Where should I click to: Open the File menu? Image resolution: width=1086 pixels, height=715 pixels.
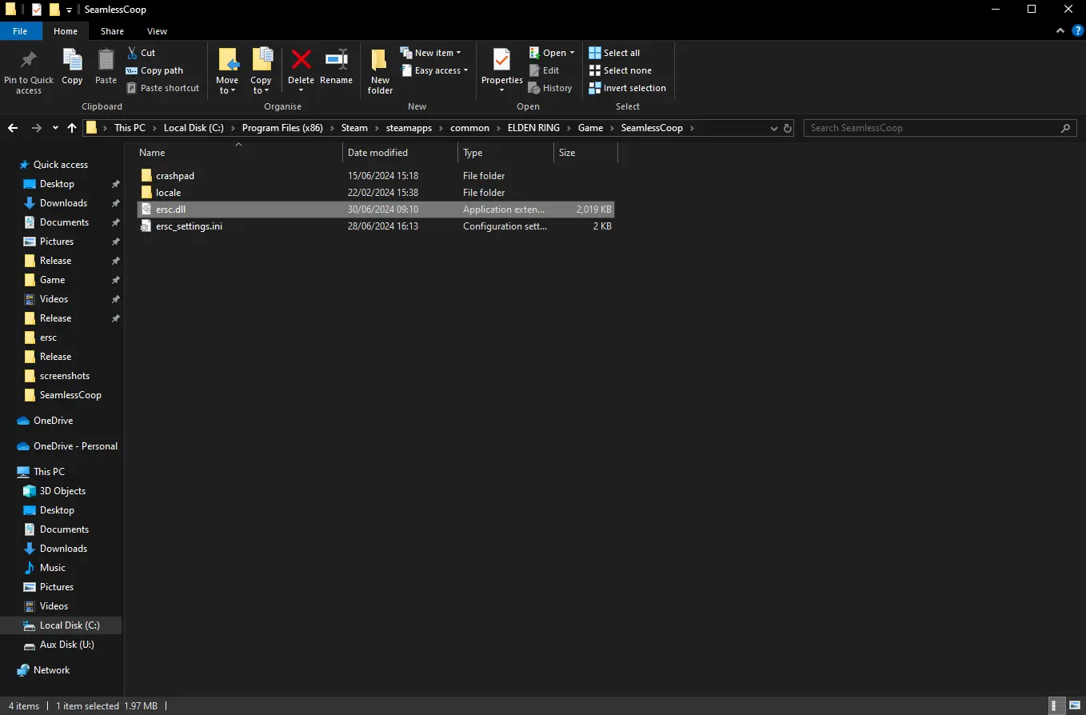click(20, 31)
